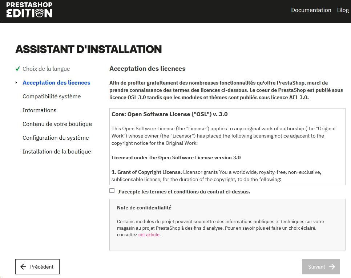The width and height of the screenshot is (351, 278).
Task: Click the green checkmark beside Choix de la langue
Action: pyautogui.click(x=17, y=69)
